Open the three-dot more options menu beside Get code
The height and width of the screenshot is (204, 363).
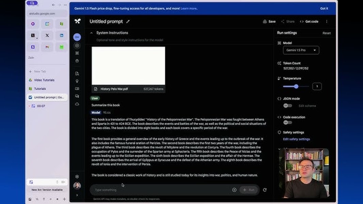pyautogui.click(x=327, y=21)
